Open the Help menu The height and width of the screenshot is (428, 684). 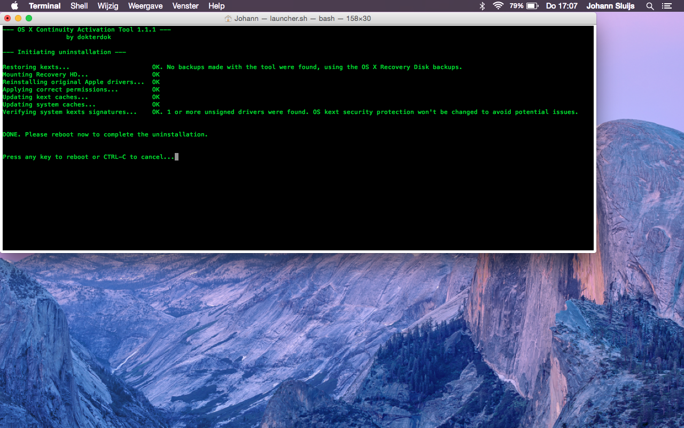216,6
